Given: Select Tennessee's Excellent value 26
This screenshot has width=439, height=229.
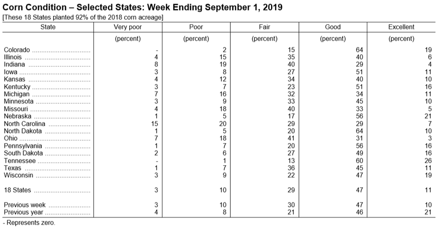Looking at the screenshot, I should 428,161.
